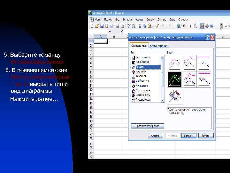Switch to the Нестандартные tab
The height and width of the screenshot is (173, 230).
point(158,46)
